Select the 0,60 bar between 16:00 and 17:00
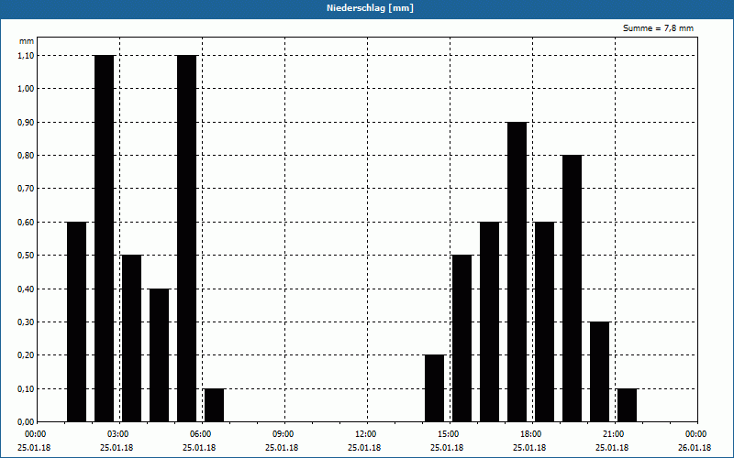Image resolution: width=734 pixels, height=458 pixels. coord(490,322)
